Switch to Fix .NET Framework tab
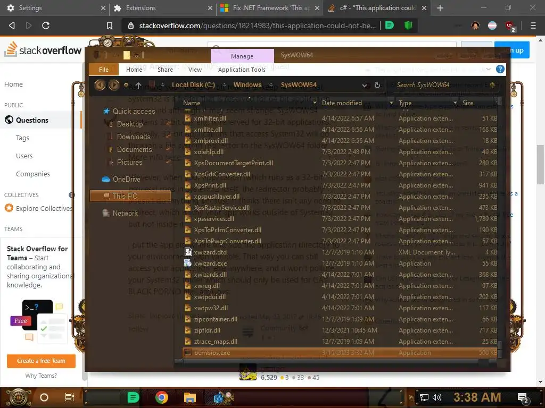This screenshot has height=408, width=545. point(269,7)
